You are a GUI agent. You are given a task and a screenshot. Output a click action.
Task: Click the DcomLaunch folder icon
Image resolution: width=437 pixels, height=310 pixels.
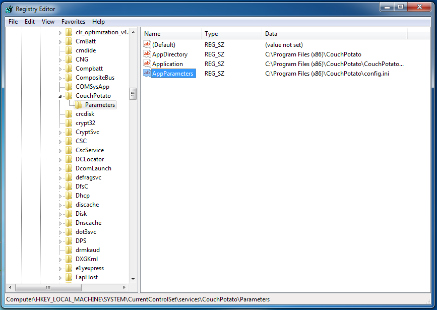pyautogui.click(x=69, y=168)
